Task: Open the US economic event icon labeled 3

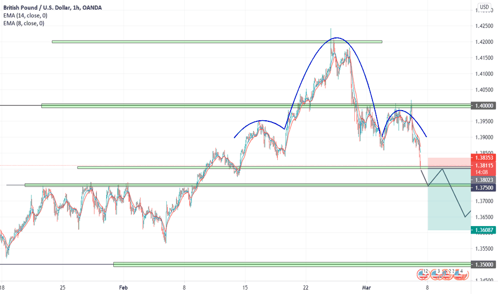Action: click(x=437, y=274)
